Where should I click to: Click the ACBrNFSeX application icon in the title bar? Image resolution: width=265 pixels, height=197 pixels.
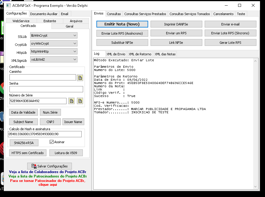pyautogui.click(x=9, y=5)
